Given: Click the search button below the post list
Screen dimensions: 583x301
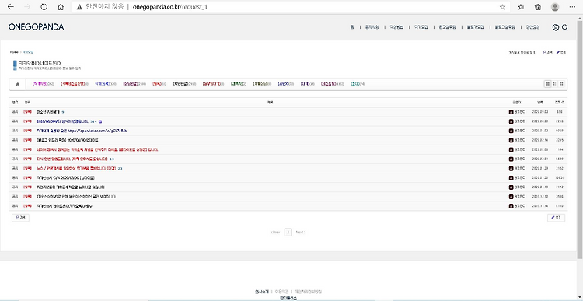Looking at the screenshot, I should click(20, 218).
